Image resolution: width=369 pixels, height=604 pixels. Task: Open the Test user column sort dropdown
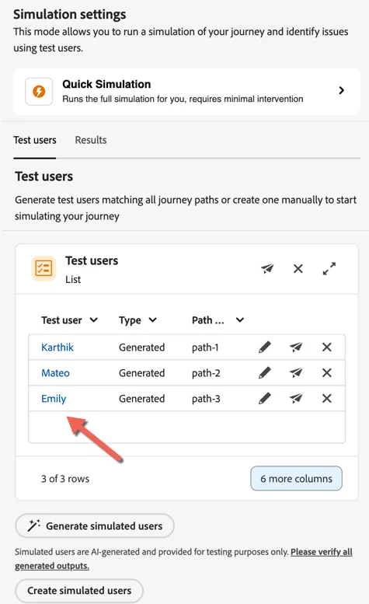pos(93,320)
